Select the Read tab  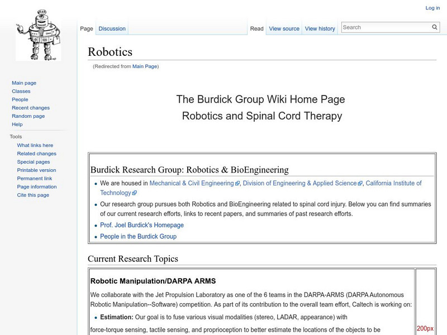(256, 28)
